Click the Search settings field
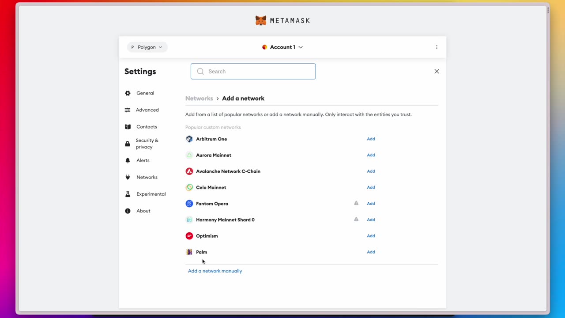This screenshot has width=565, height=318. click(253, 72)
